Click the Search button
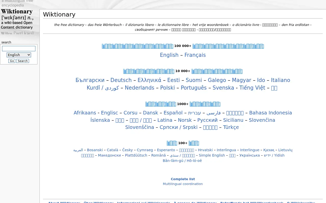Screen dimensions: 326x203 tap(23, 61)
